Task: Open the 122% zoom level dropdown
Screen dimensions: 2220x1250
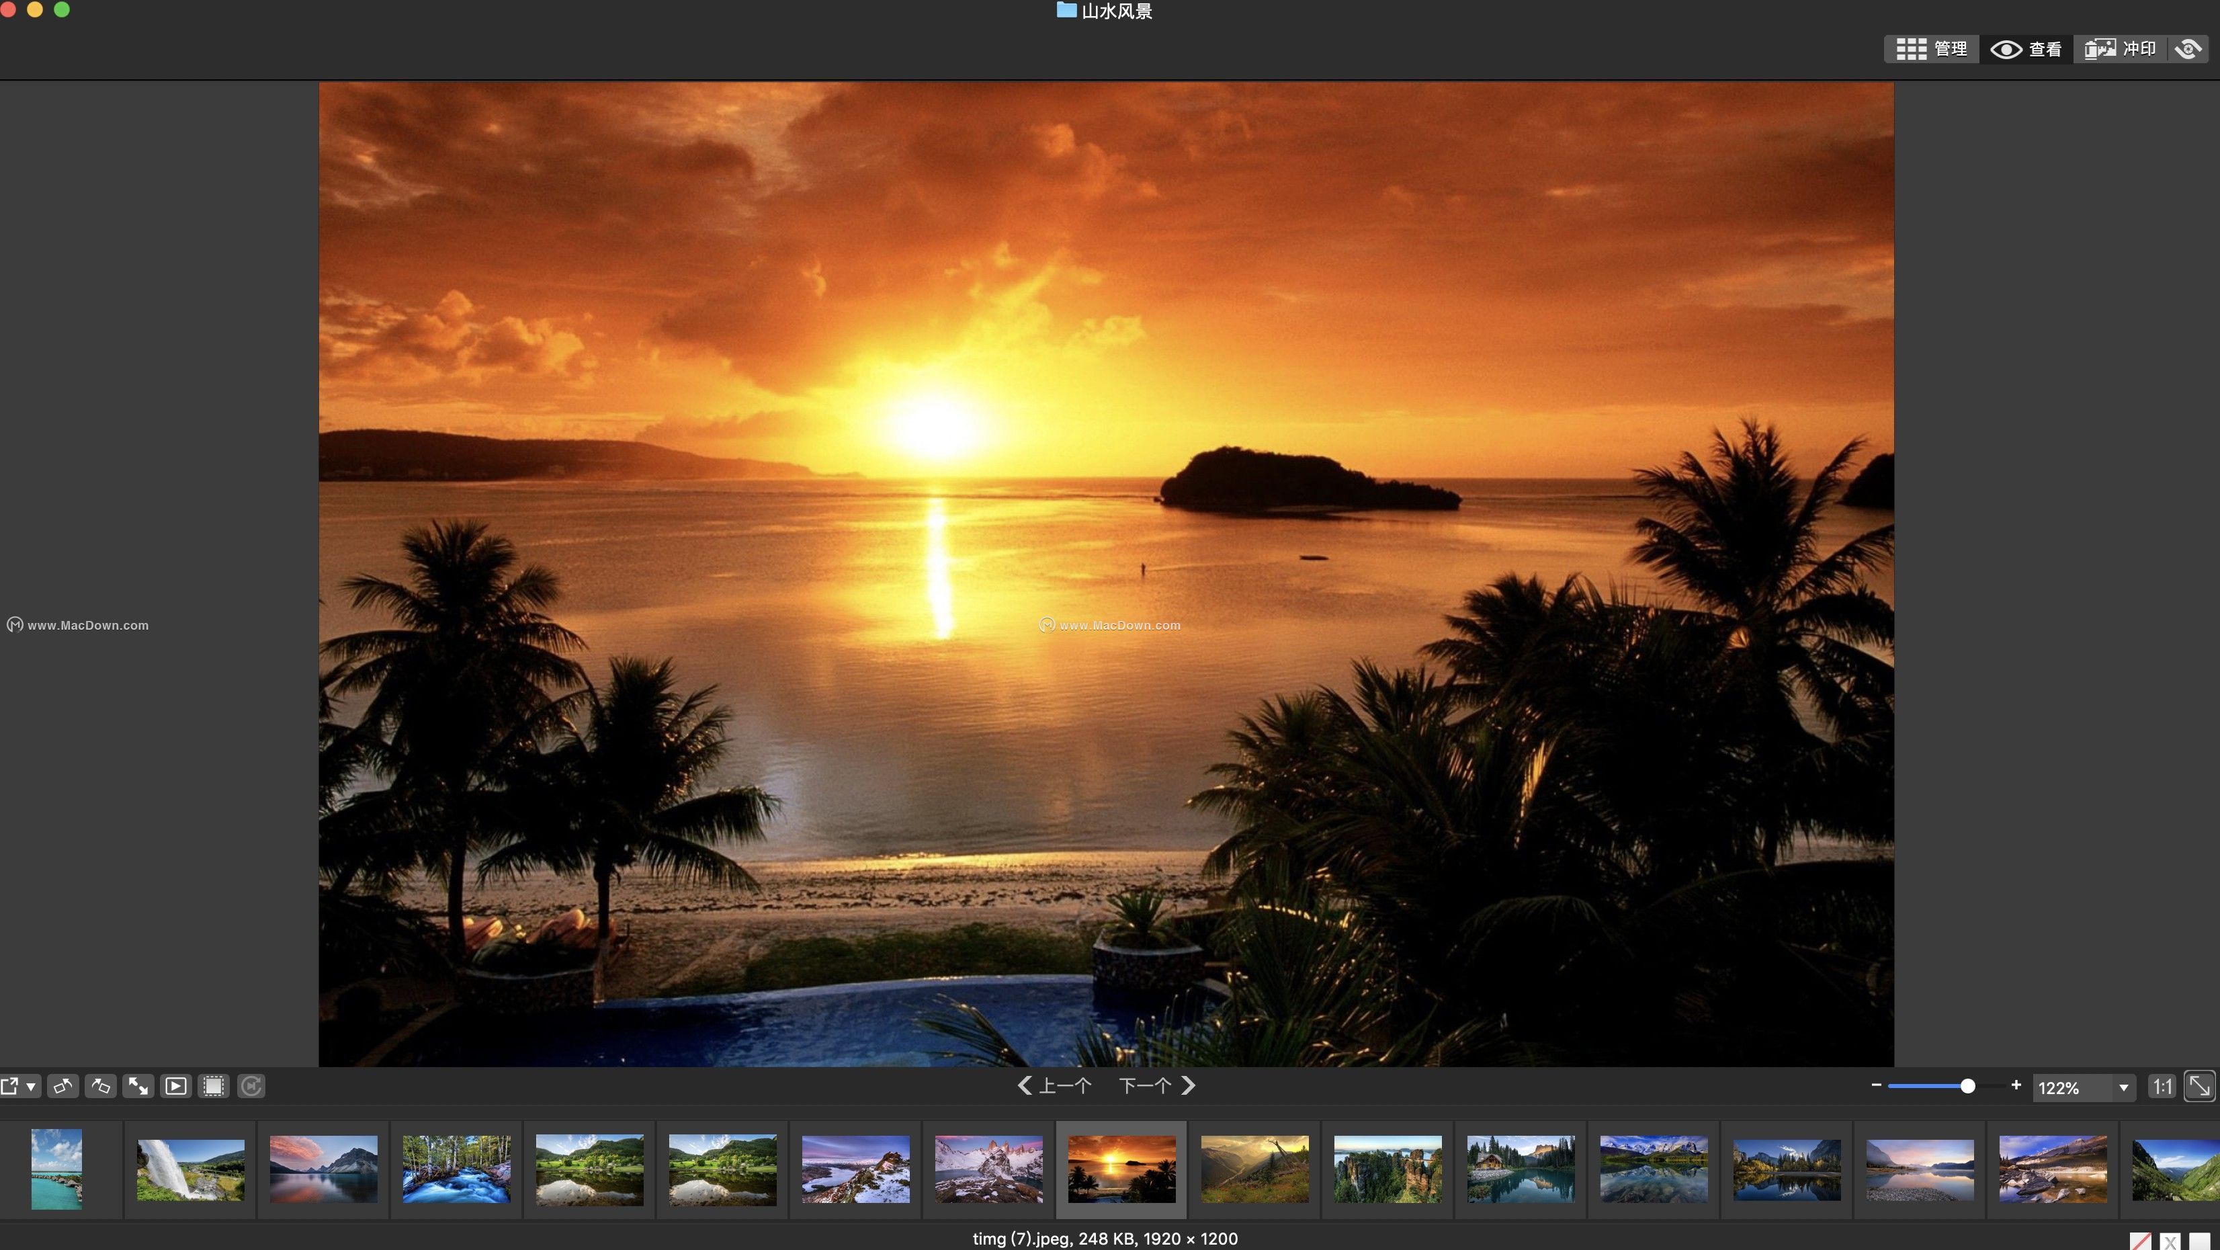Action: (x=2123, y=1088)
